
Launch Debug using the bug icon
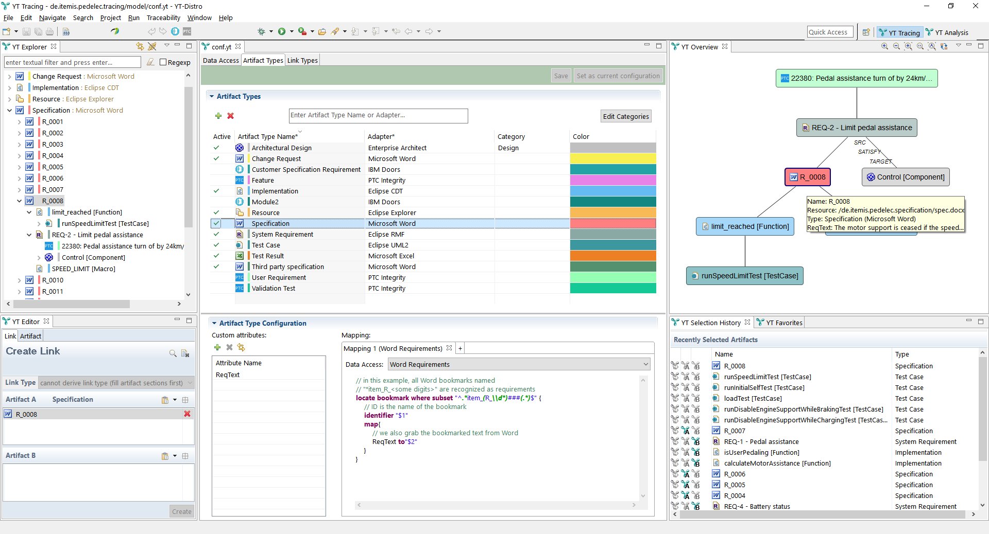(x=262, y=31)
